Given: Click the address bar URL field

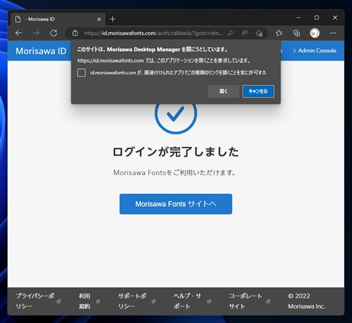Looking at the screenshot, I should (153, 33).
